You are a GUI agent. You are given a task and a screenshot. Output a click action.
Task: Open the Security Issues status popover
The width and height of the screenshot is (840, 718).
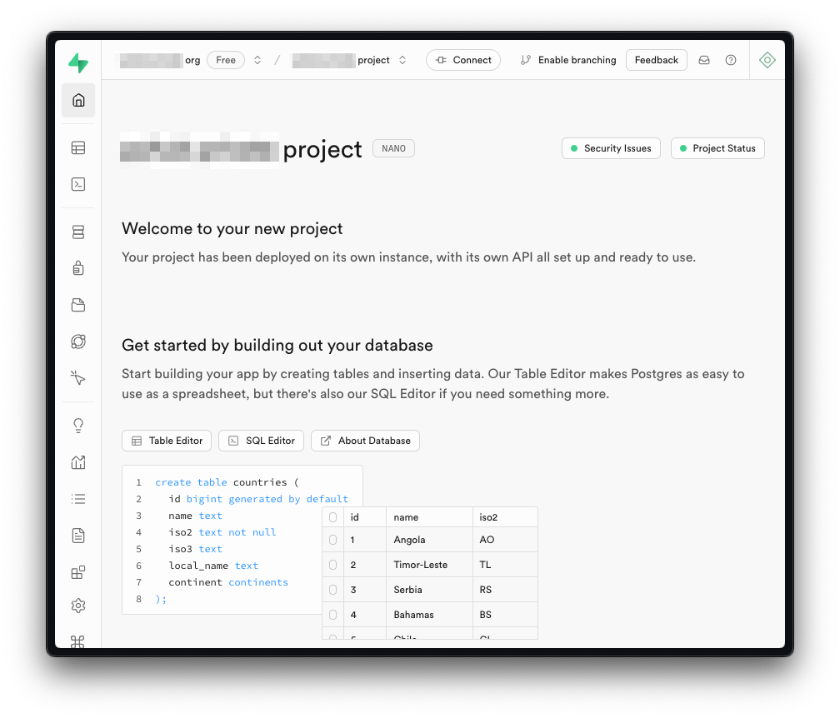612,148
